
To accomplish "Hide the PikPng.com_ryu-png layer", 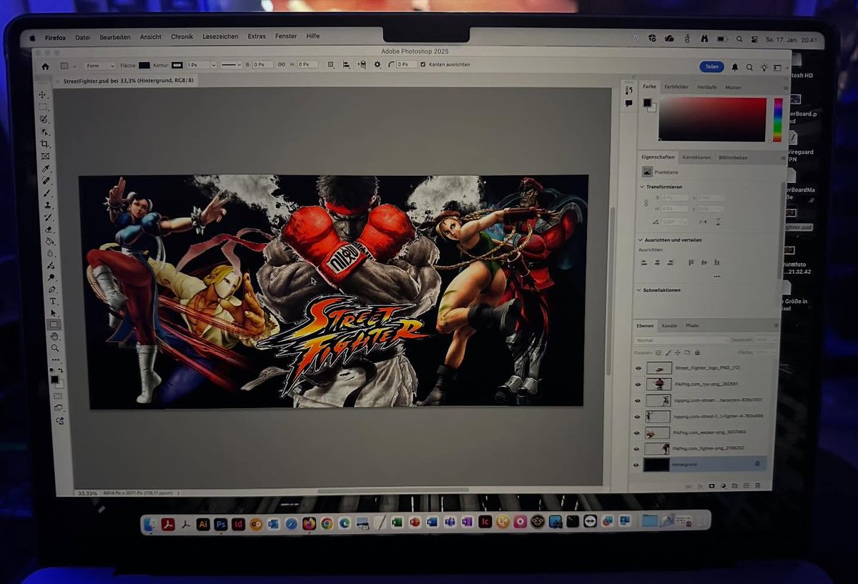I will coord(638,384).
